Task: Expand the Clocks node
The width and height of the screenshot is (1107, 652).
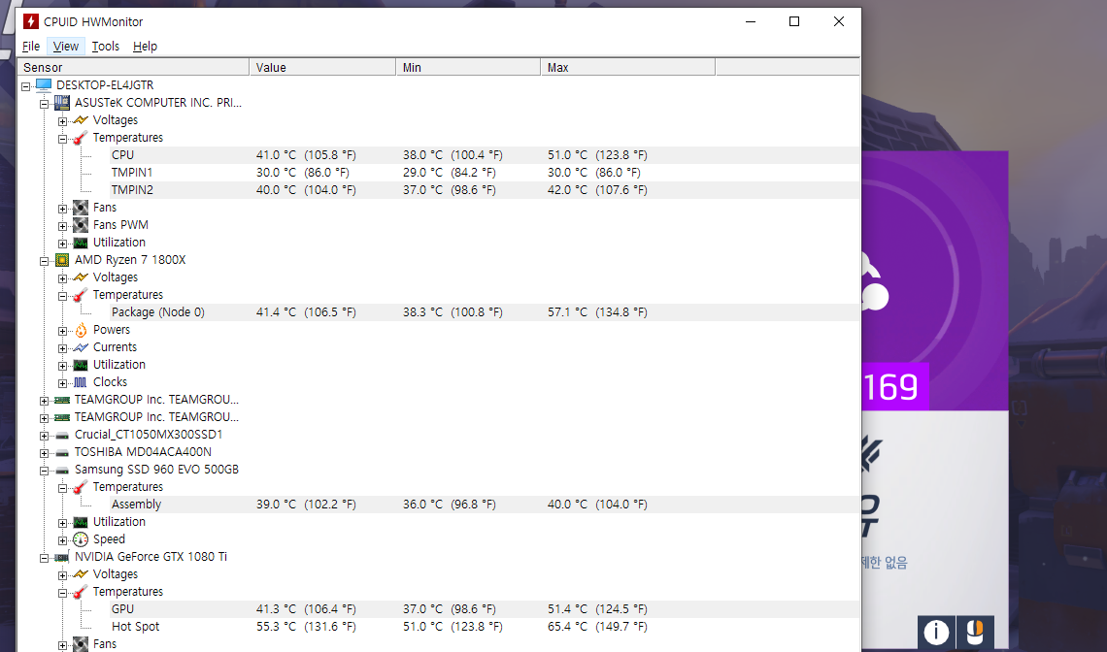Action: pyautogui.click(x=63, y=383)
